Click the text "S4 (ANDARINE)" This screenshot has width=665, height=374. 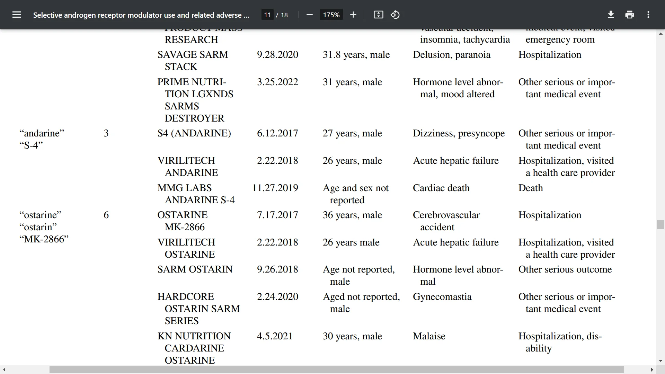point(194,133)
